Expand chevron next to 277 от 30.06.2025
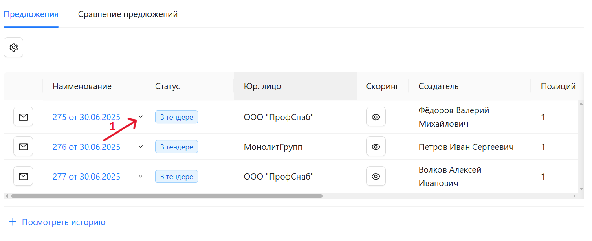 141,176
